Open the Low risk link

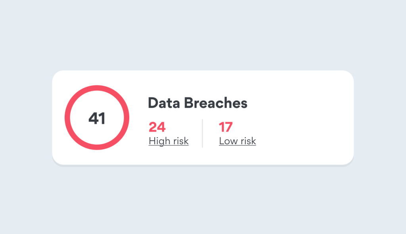point(237,141)
